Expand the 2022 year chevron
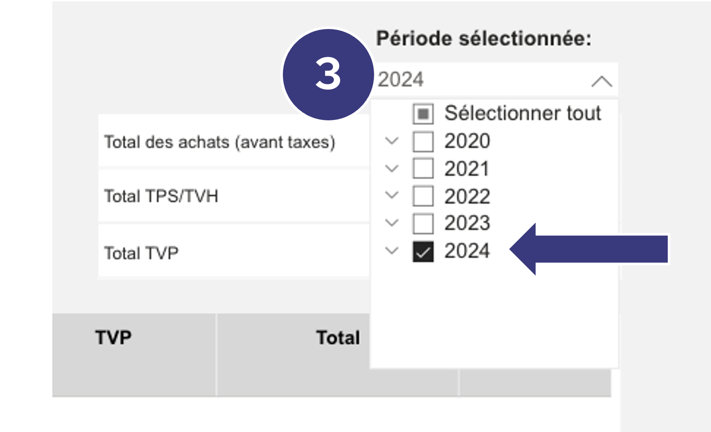Screen dimensions: 711x432 click(x=392, y=195)
